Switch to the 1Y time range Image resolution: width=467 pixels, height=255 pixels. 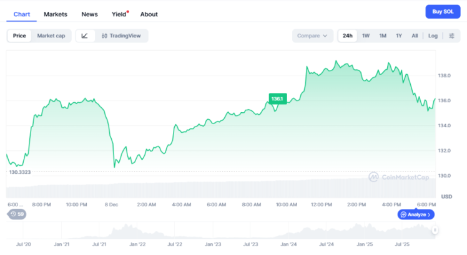(x=399, y=36)
